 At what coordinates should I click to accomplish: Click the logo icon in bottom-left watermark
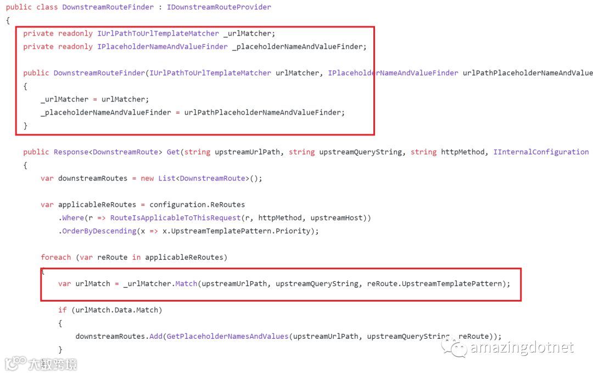pyautogui.click(x=15, y=363)
